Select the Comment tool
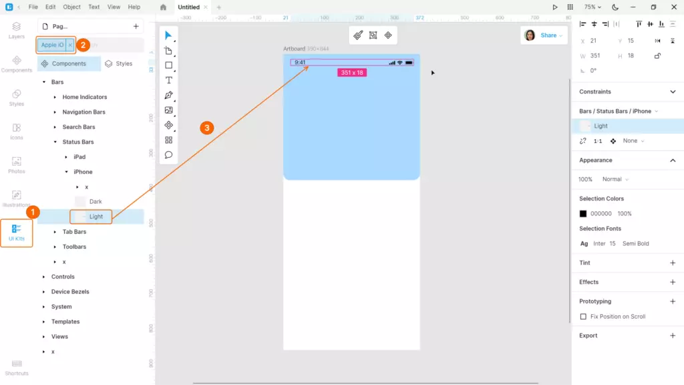This screenshot has height=385, width=684. [168, 155]
